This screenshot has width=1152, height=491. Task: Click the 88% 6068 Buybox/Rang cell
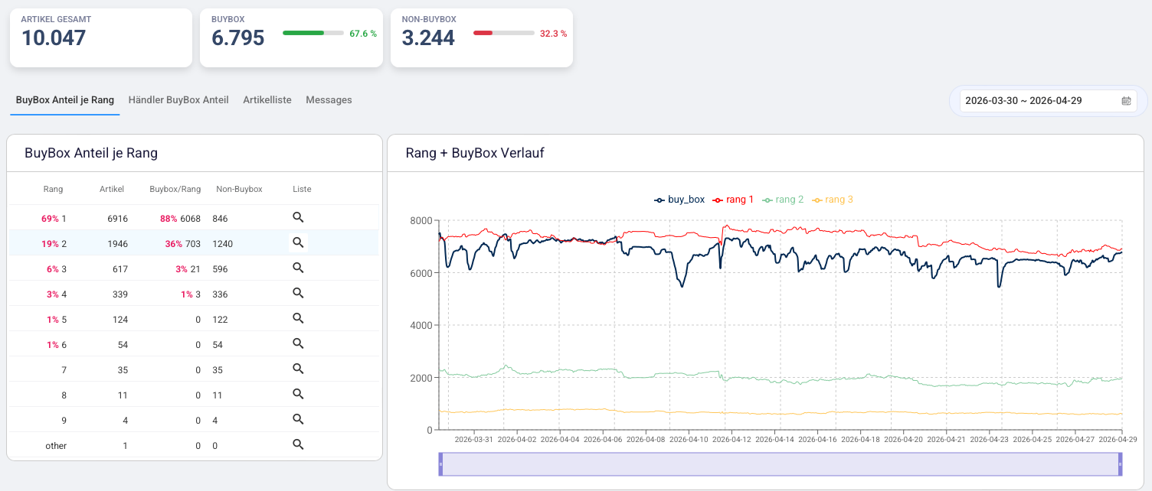pyautogui.click(x=180, y=219)
